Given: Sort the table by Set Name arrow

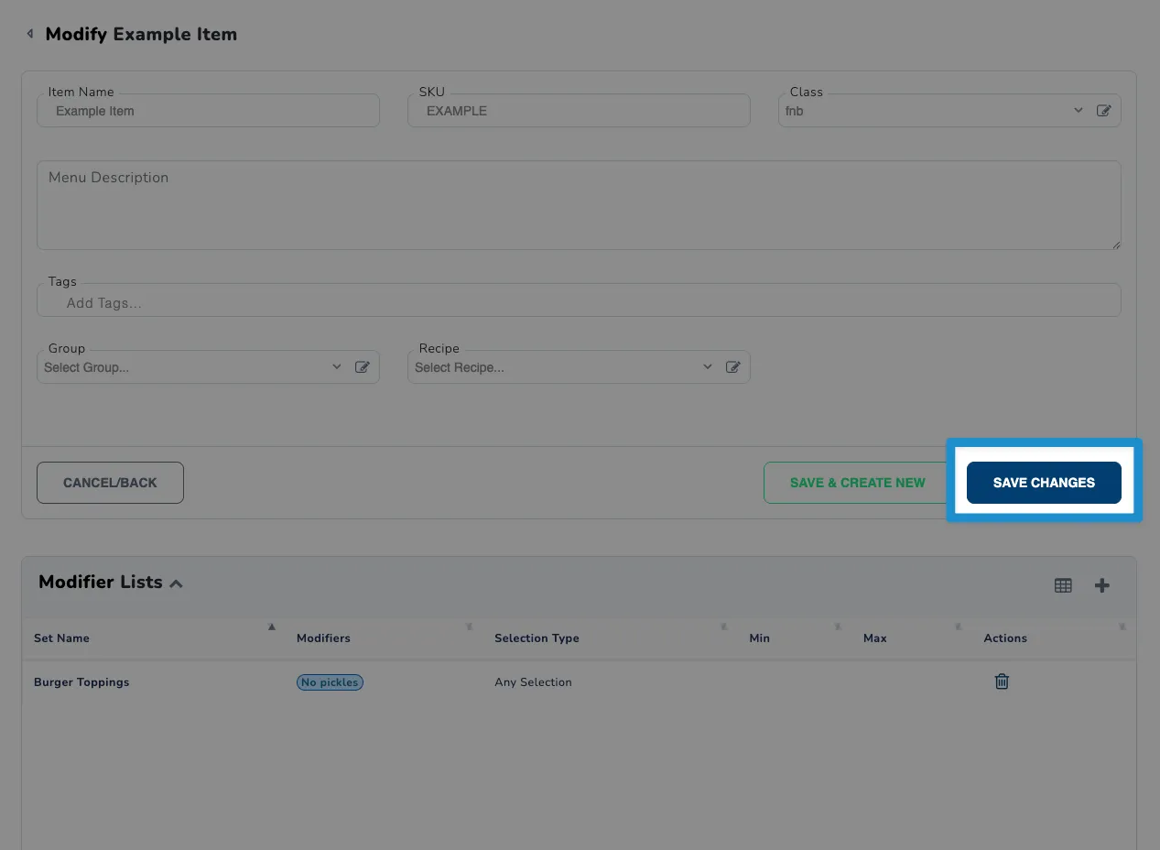Looking at the screenshot, I should coord(271,627).
